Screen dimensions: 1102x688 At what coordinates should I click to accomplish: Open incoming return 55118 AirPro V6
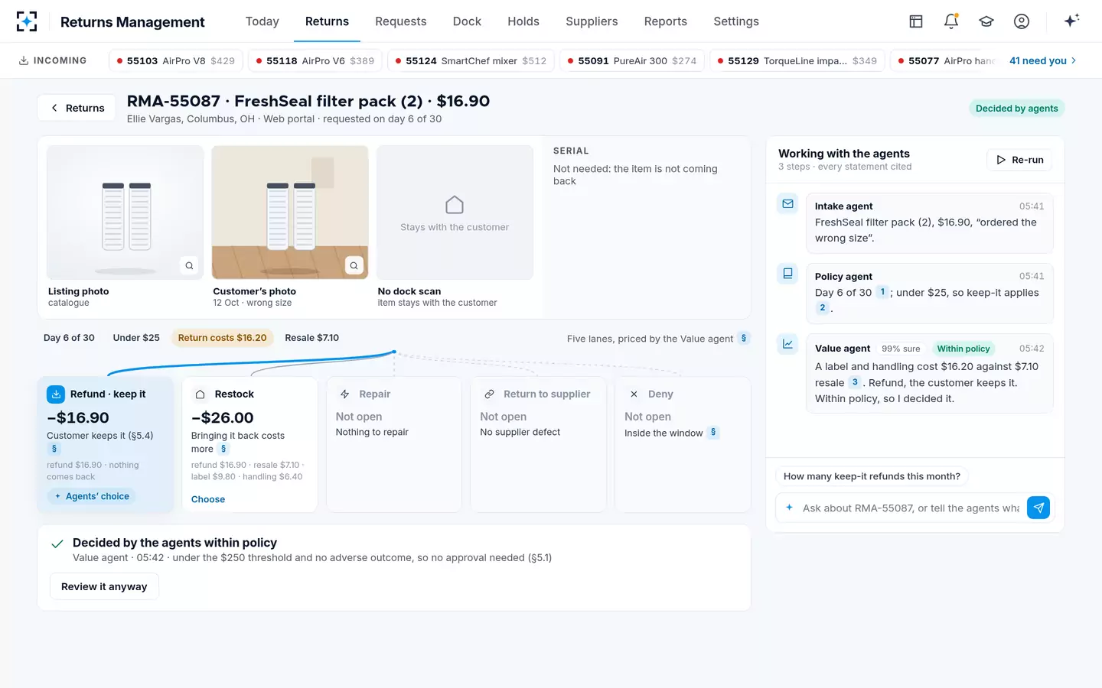pos(315,60)
